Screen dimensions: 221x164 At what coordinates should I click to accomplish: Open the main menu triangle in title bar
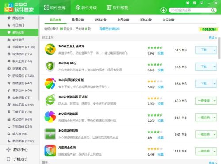202,3
